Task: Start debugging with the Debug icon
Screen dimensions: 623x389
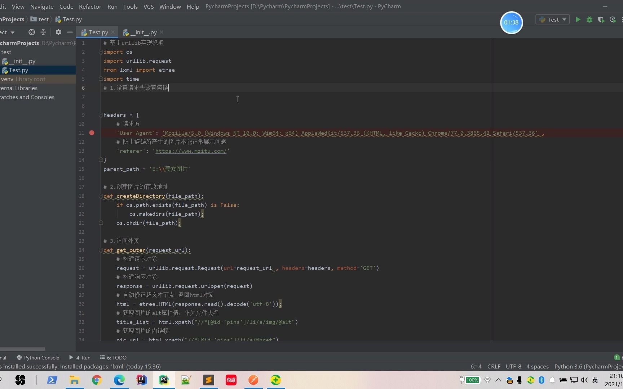Action: point(589,19)
